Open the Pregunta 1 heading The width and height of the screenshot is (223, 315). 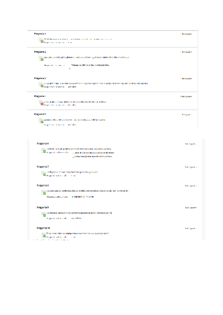40,34
